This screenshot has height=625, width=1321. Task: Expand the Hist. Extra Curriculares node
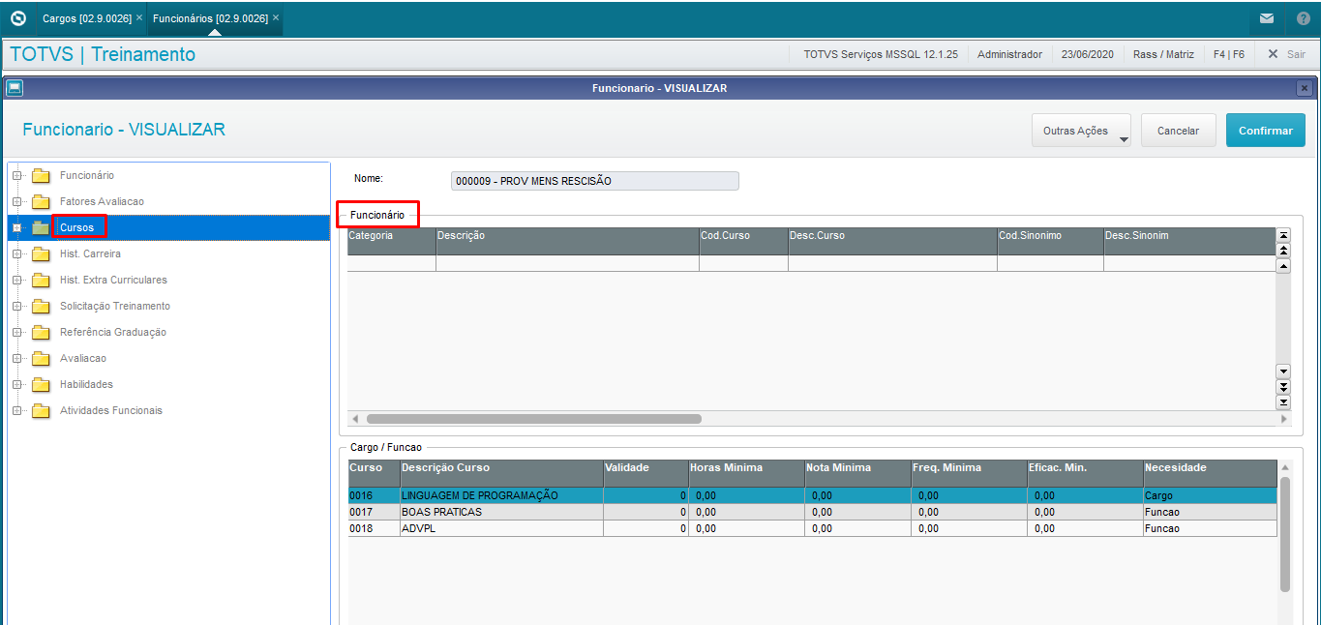tap(16, 280)
